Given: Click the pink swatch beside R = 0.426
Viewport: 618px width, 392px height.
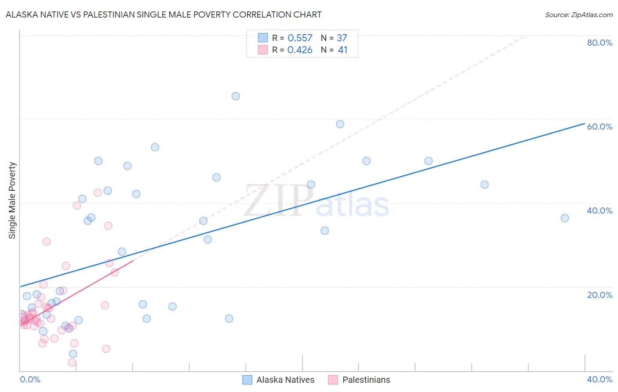Looking at the screenshot, I should click(263, 50).
